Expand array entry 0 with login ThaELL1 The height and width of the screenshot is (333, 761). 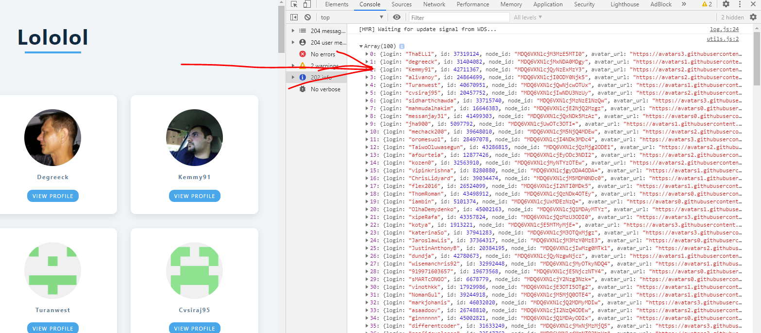pyautogui.click(x=367, y=54)
